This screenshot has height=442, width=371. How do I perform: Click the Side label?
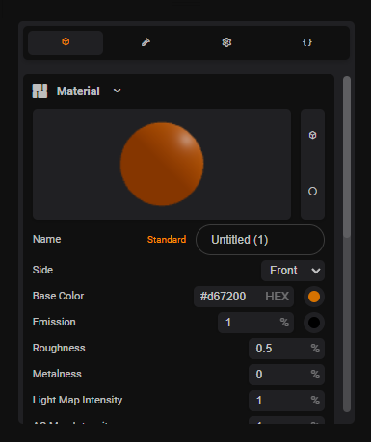point(42,270)
